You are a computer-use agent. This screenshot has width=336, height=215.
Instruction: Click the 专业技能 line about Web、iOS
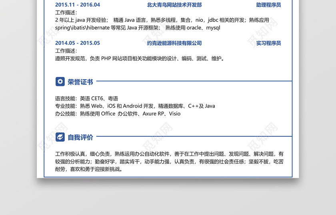135,106
